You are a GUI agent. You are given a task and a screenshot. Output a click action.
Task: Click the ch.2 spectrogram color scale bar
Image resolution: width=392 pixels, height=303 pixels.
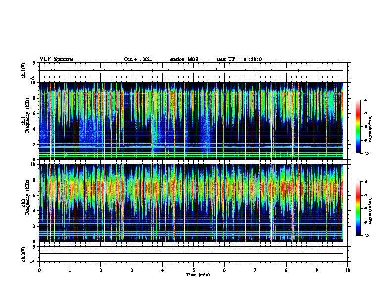358,208
